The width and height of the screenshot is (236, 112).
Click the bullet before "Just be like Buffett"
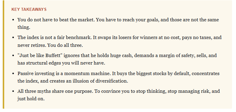click(x=13, y=56)
